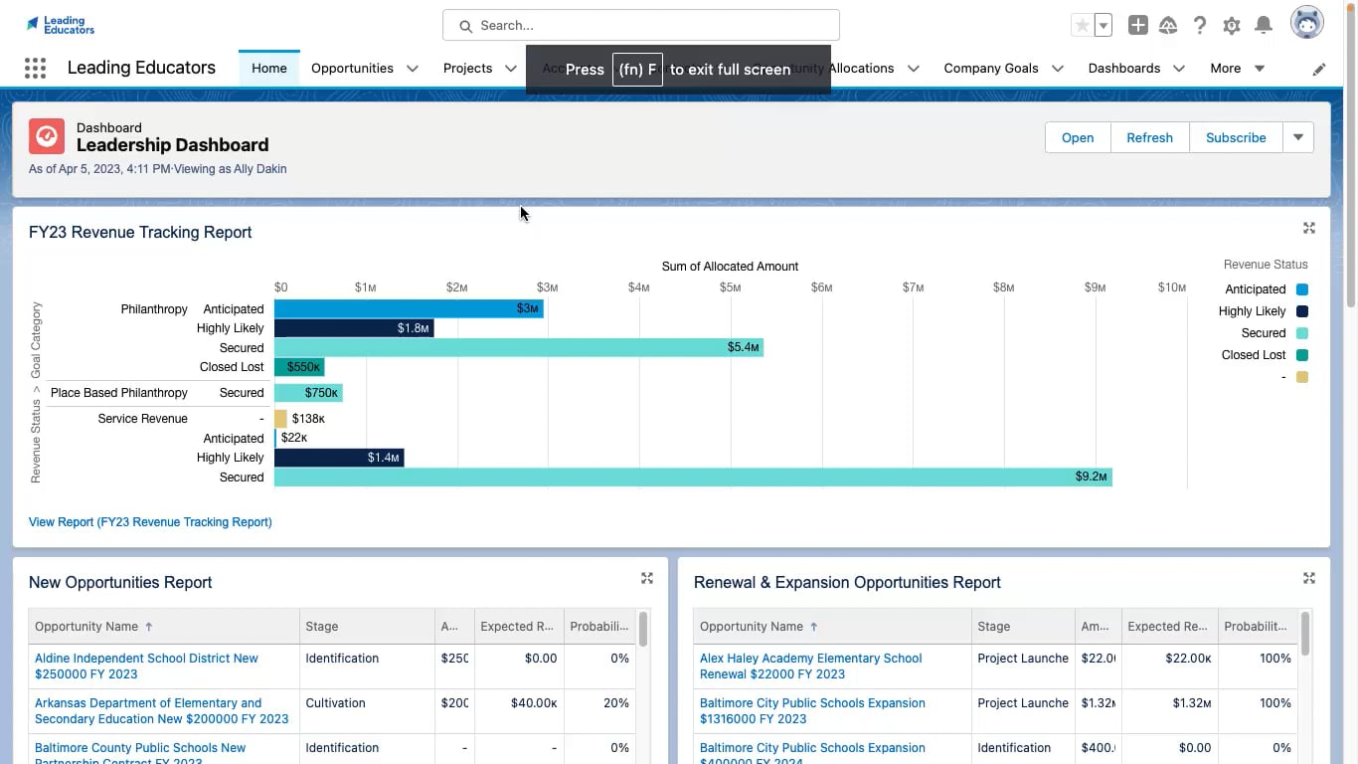Click the Service Revenue Secured $9.2M bar
1358x764 pixels.
tap(693, 477)
